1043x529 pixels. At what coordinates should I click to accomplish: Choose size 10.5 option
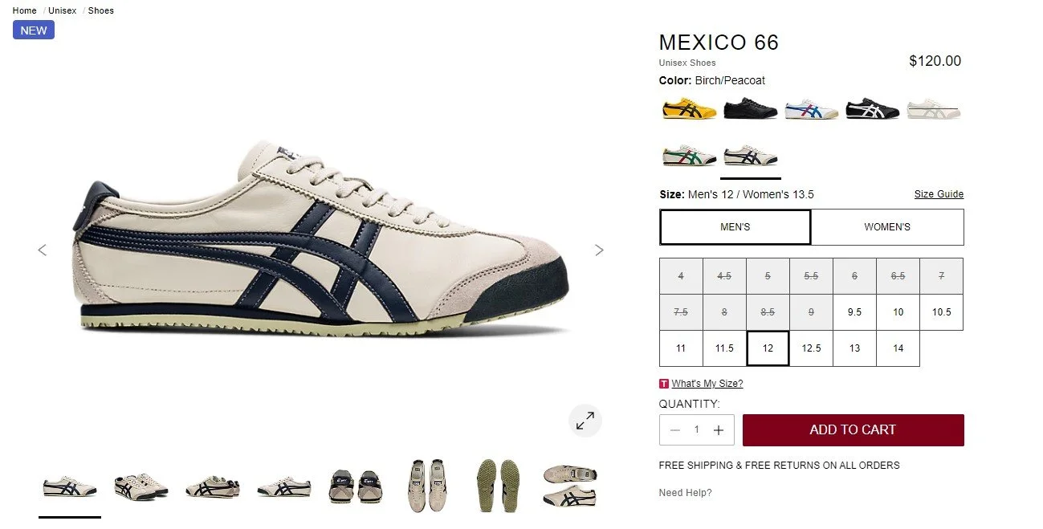tap(941, 312)
